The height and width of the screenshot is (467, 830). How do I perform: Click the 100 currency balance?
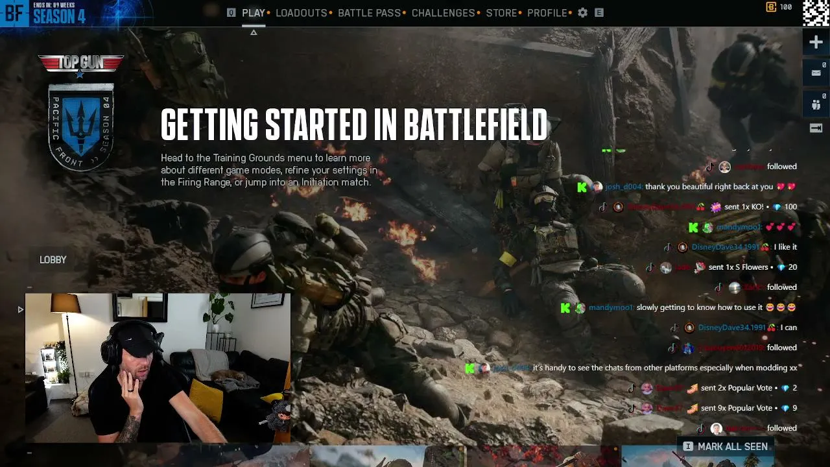[x=786, y=7]
